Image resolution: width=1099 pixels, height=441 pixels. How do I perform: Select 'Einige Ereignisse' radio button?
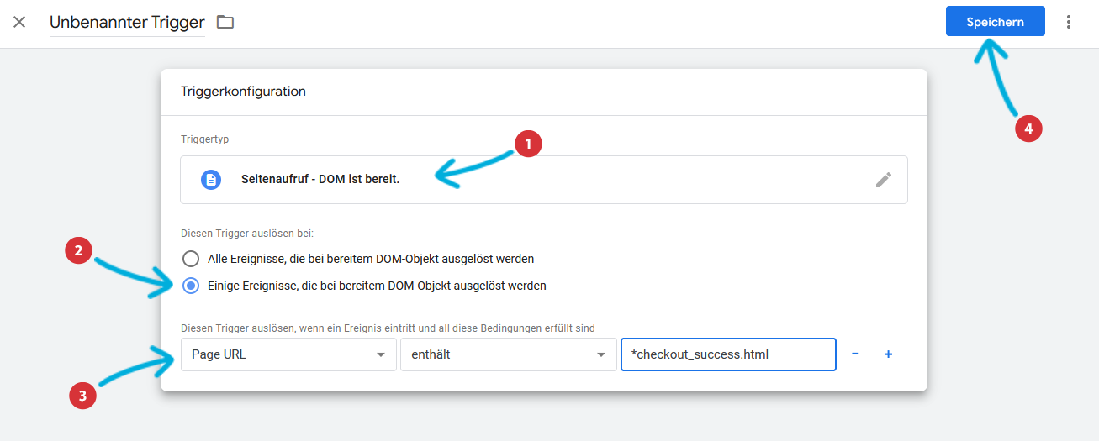(192, 286)
